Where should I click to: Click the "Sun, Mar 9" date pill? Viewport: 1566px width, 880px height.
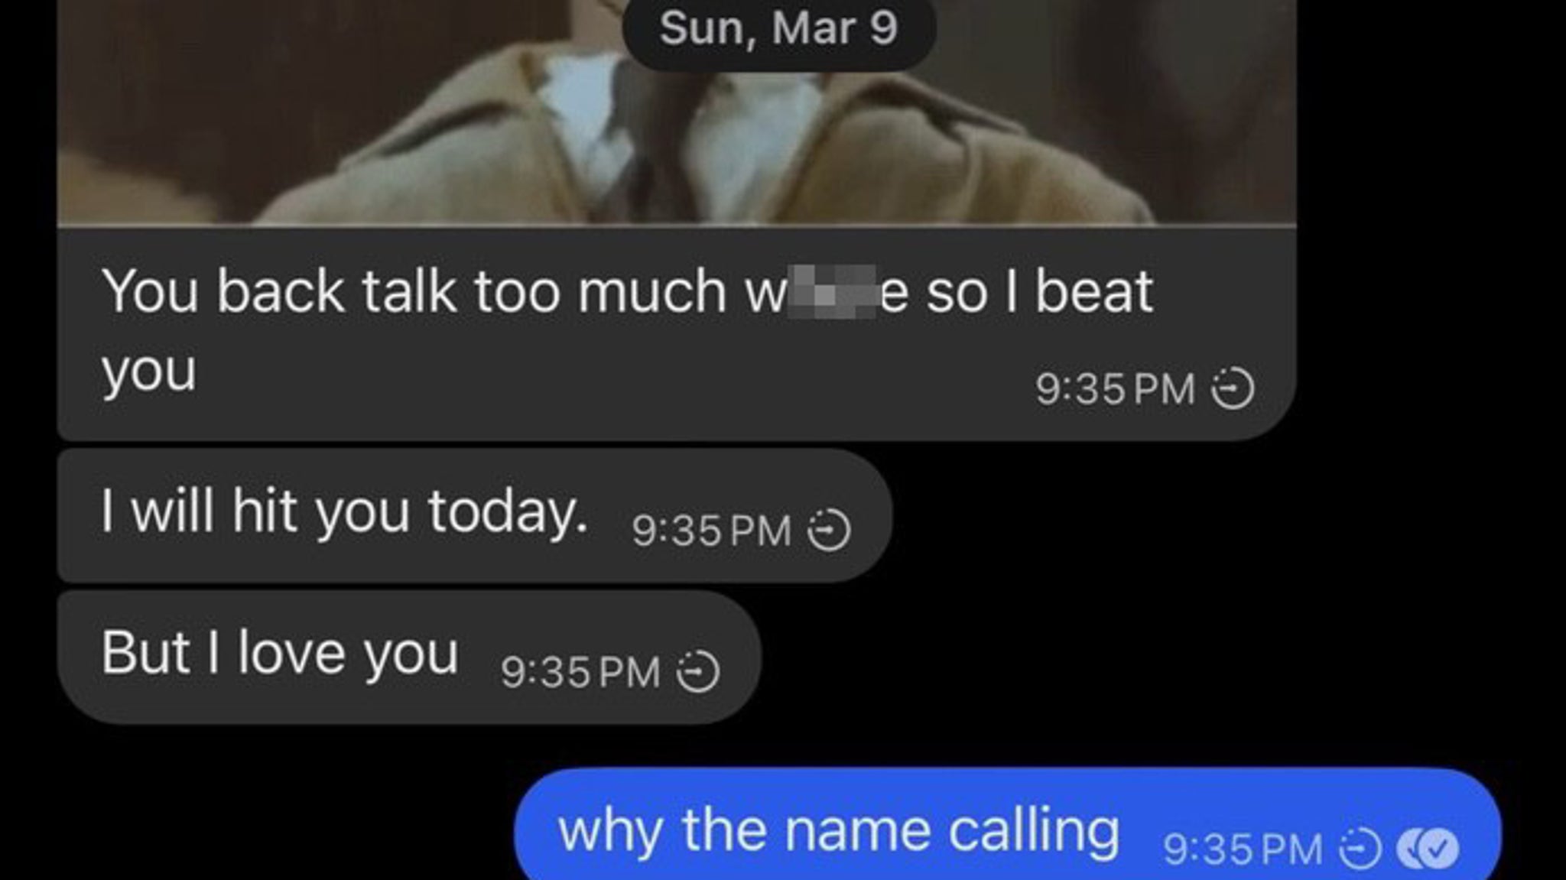click(x=778, y=29)
